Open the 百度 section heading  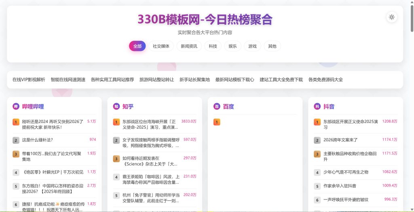coord(228,106)
